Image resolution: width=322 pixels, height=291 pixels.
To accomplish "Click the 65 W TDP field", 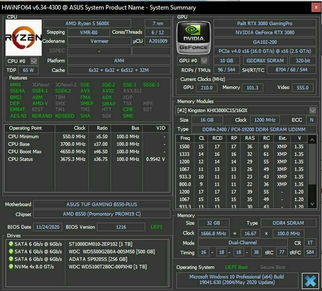I will (28, 70).
